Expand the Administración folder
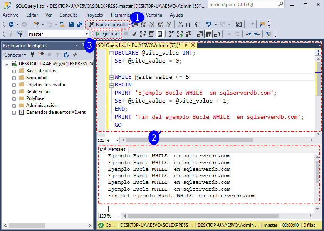The width and height of the screenshot is (324, 231). [14, 106]
